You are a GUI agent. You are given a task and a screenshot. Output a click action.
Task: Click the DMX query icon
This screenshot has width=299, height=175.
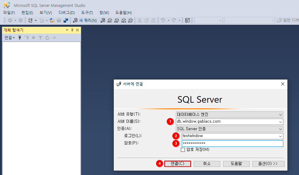coord(117,20)
